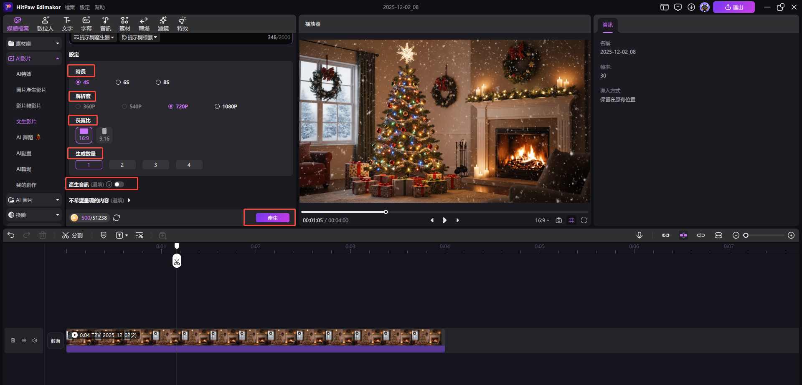Click the timeline zoom slider handle

click(x=746, y=235)
